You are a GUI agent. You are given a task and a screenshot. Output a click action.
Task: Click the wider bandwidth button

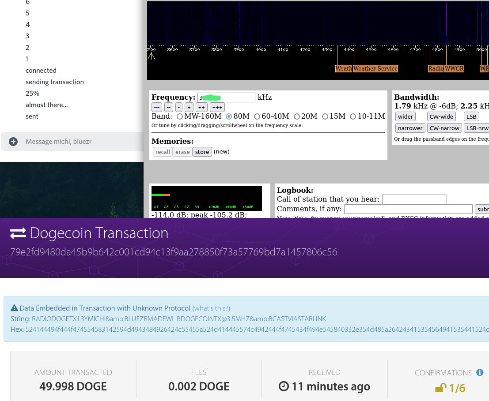pos(405,116)
